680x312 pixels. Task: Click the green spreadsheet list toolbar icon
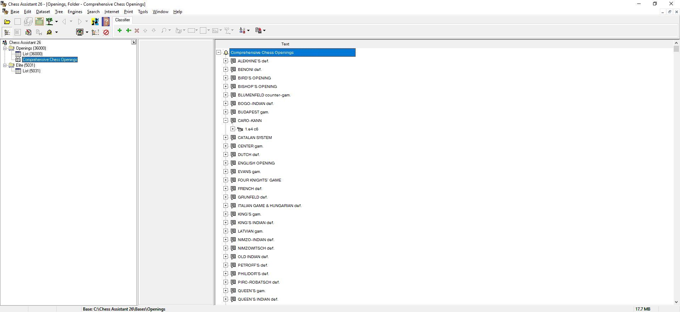(x=39, y=22)
